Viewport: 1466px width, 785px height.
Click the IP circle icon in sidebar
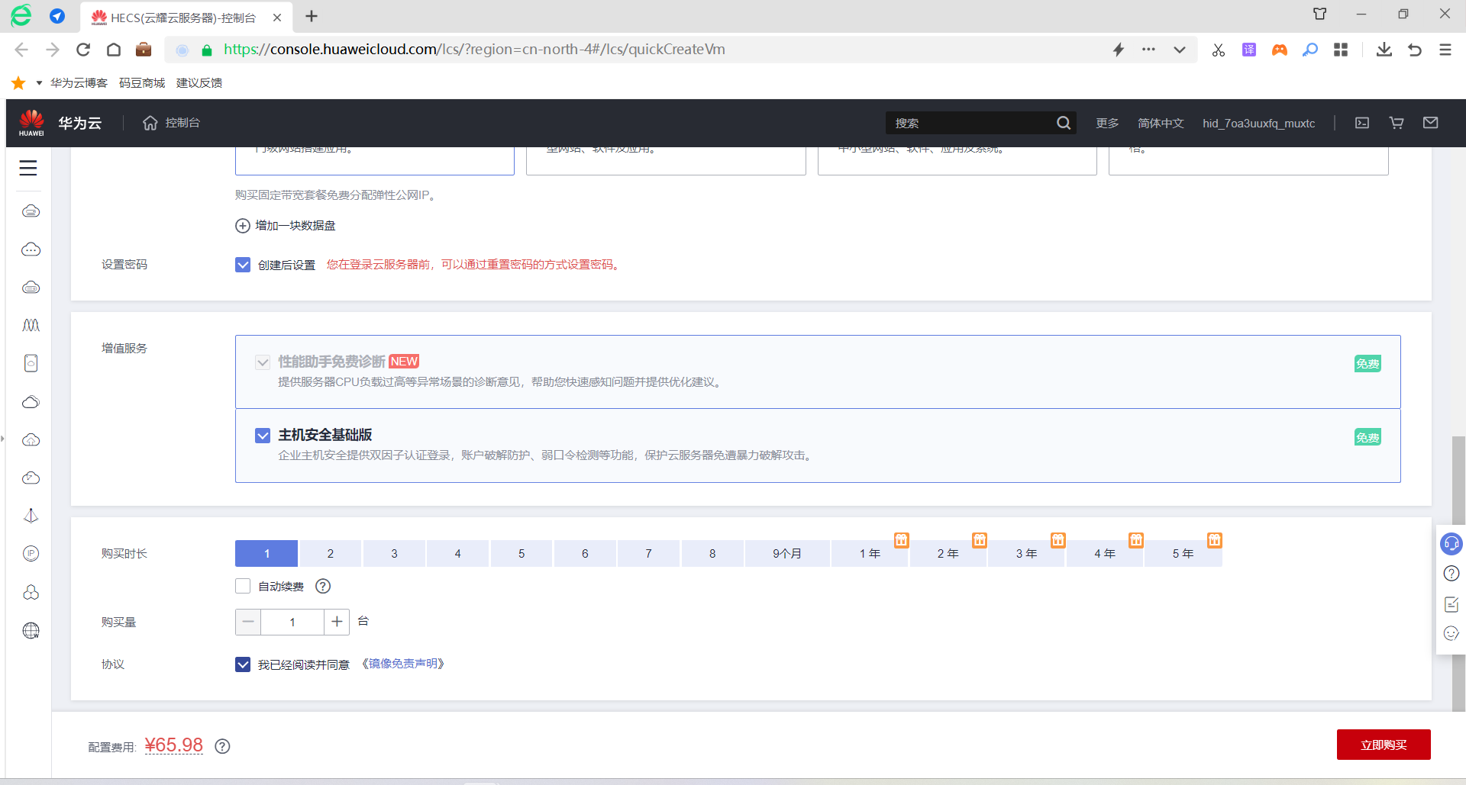[31, 554]
